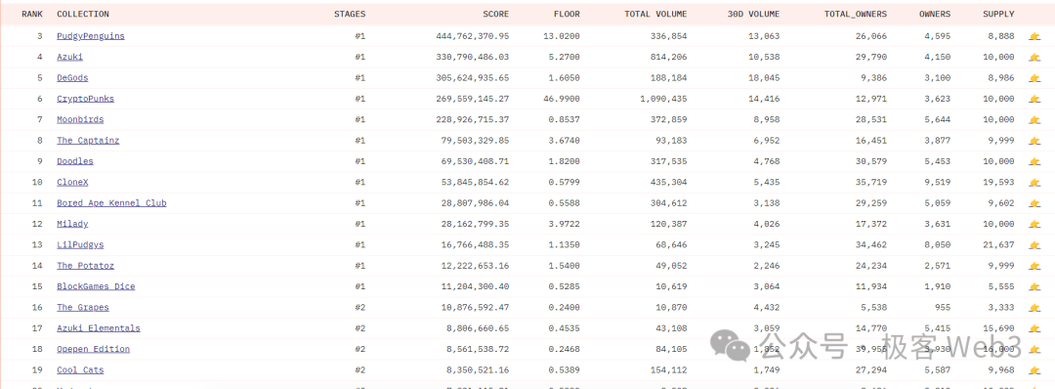Open the CloneX collection link

pos(72,183)
